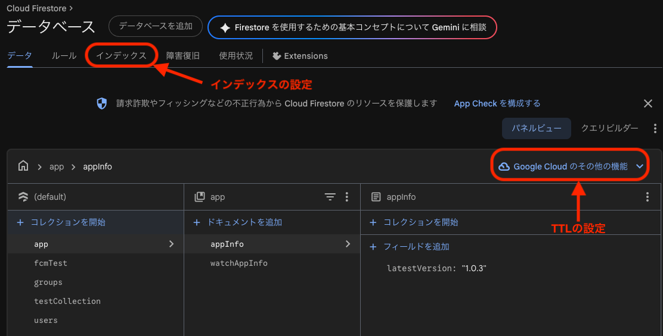
Task: Click the app collection icon in header
Action: point(200,197)
